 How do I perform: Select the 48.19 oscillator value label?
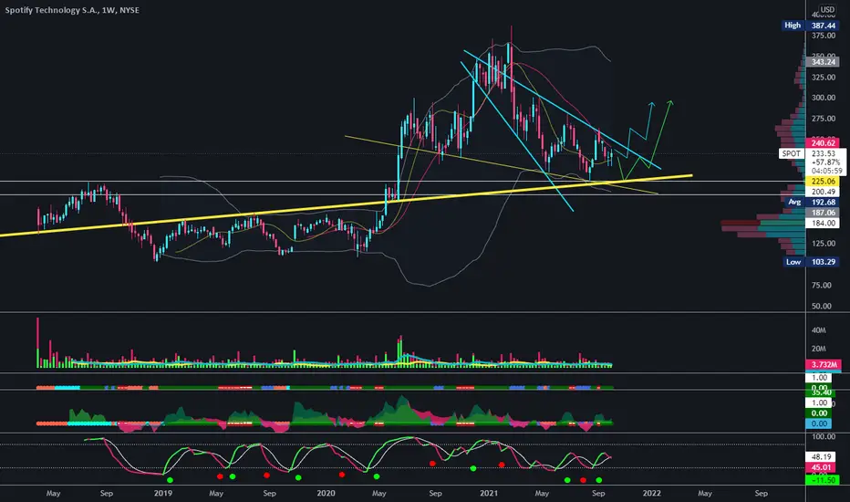823,457
